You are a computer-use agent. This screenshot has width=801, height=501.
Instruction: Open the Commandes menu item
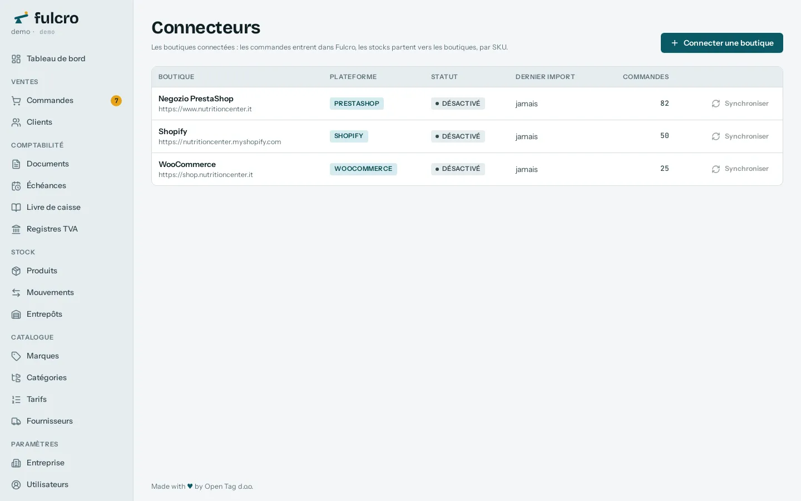(x=67, y=101)
